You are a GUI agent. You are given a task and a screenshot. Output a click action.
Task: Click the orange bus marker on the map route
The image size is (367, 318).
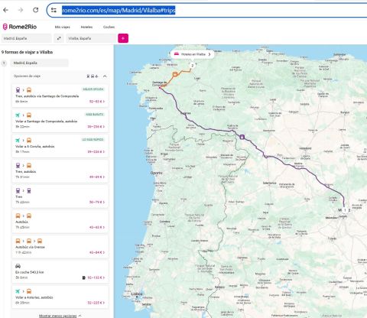[x=175, y=74]
